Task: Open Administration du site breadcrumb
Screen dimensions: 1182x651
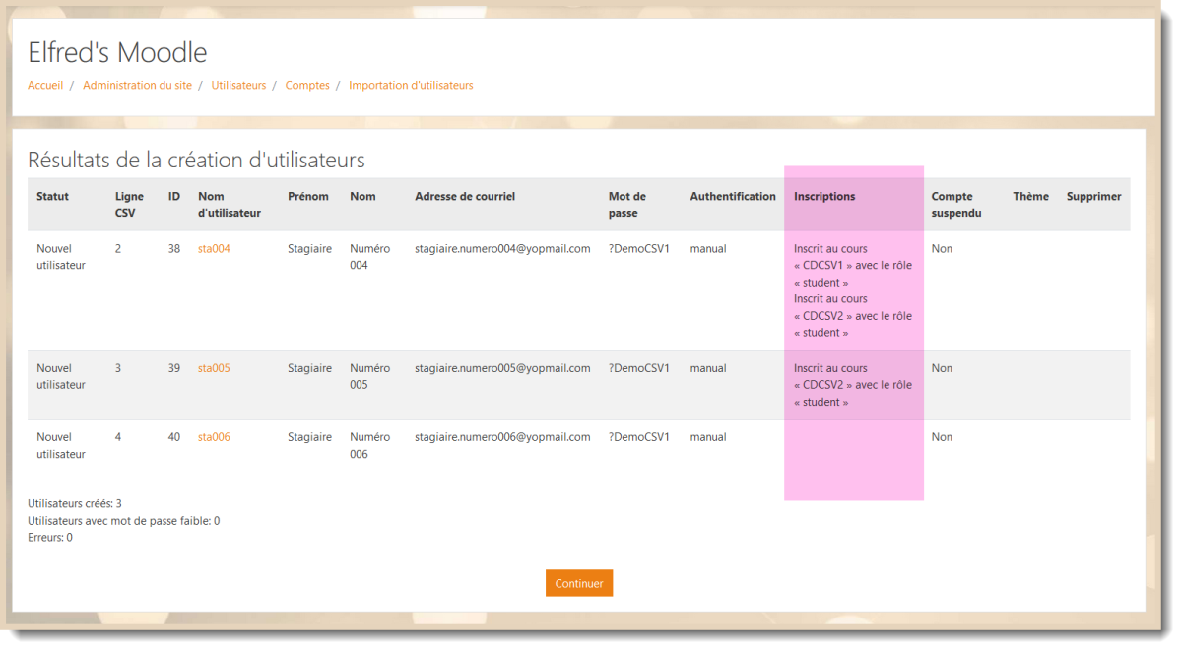Action: point(137,86)
